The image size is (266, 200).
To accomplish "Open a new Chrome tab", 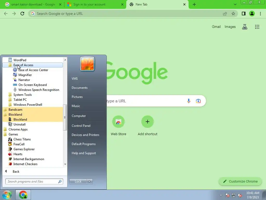I will [x=194, y=4].
